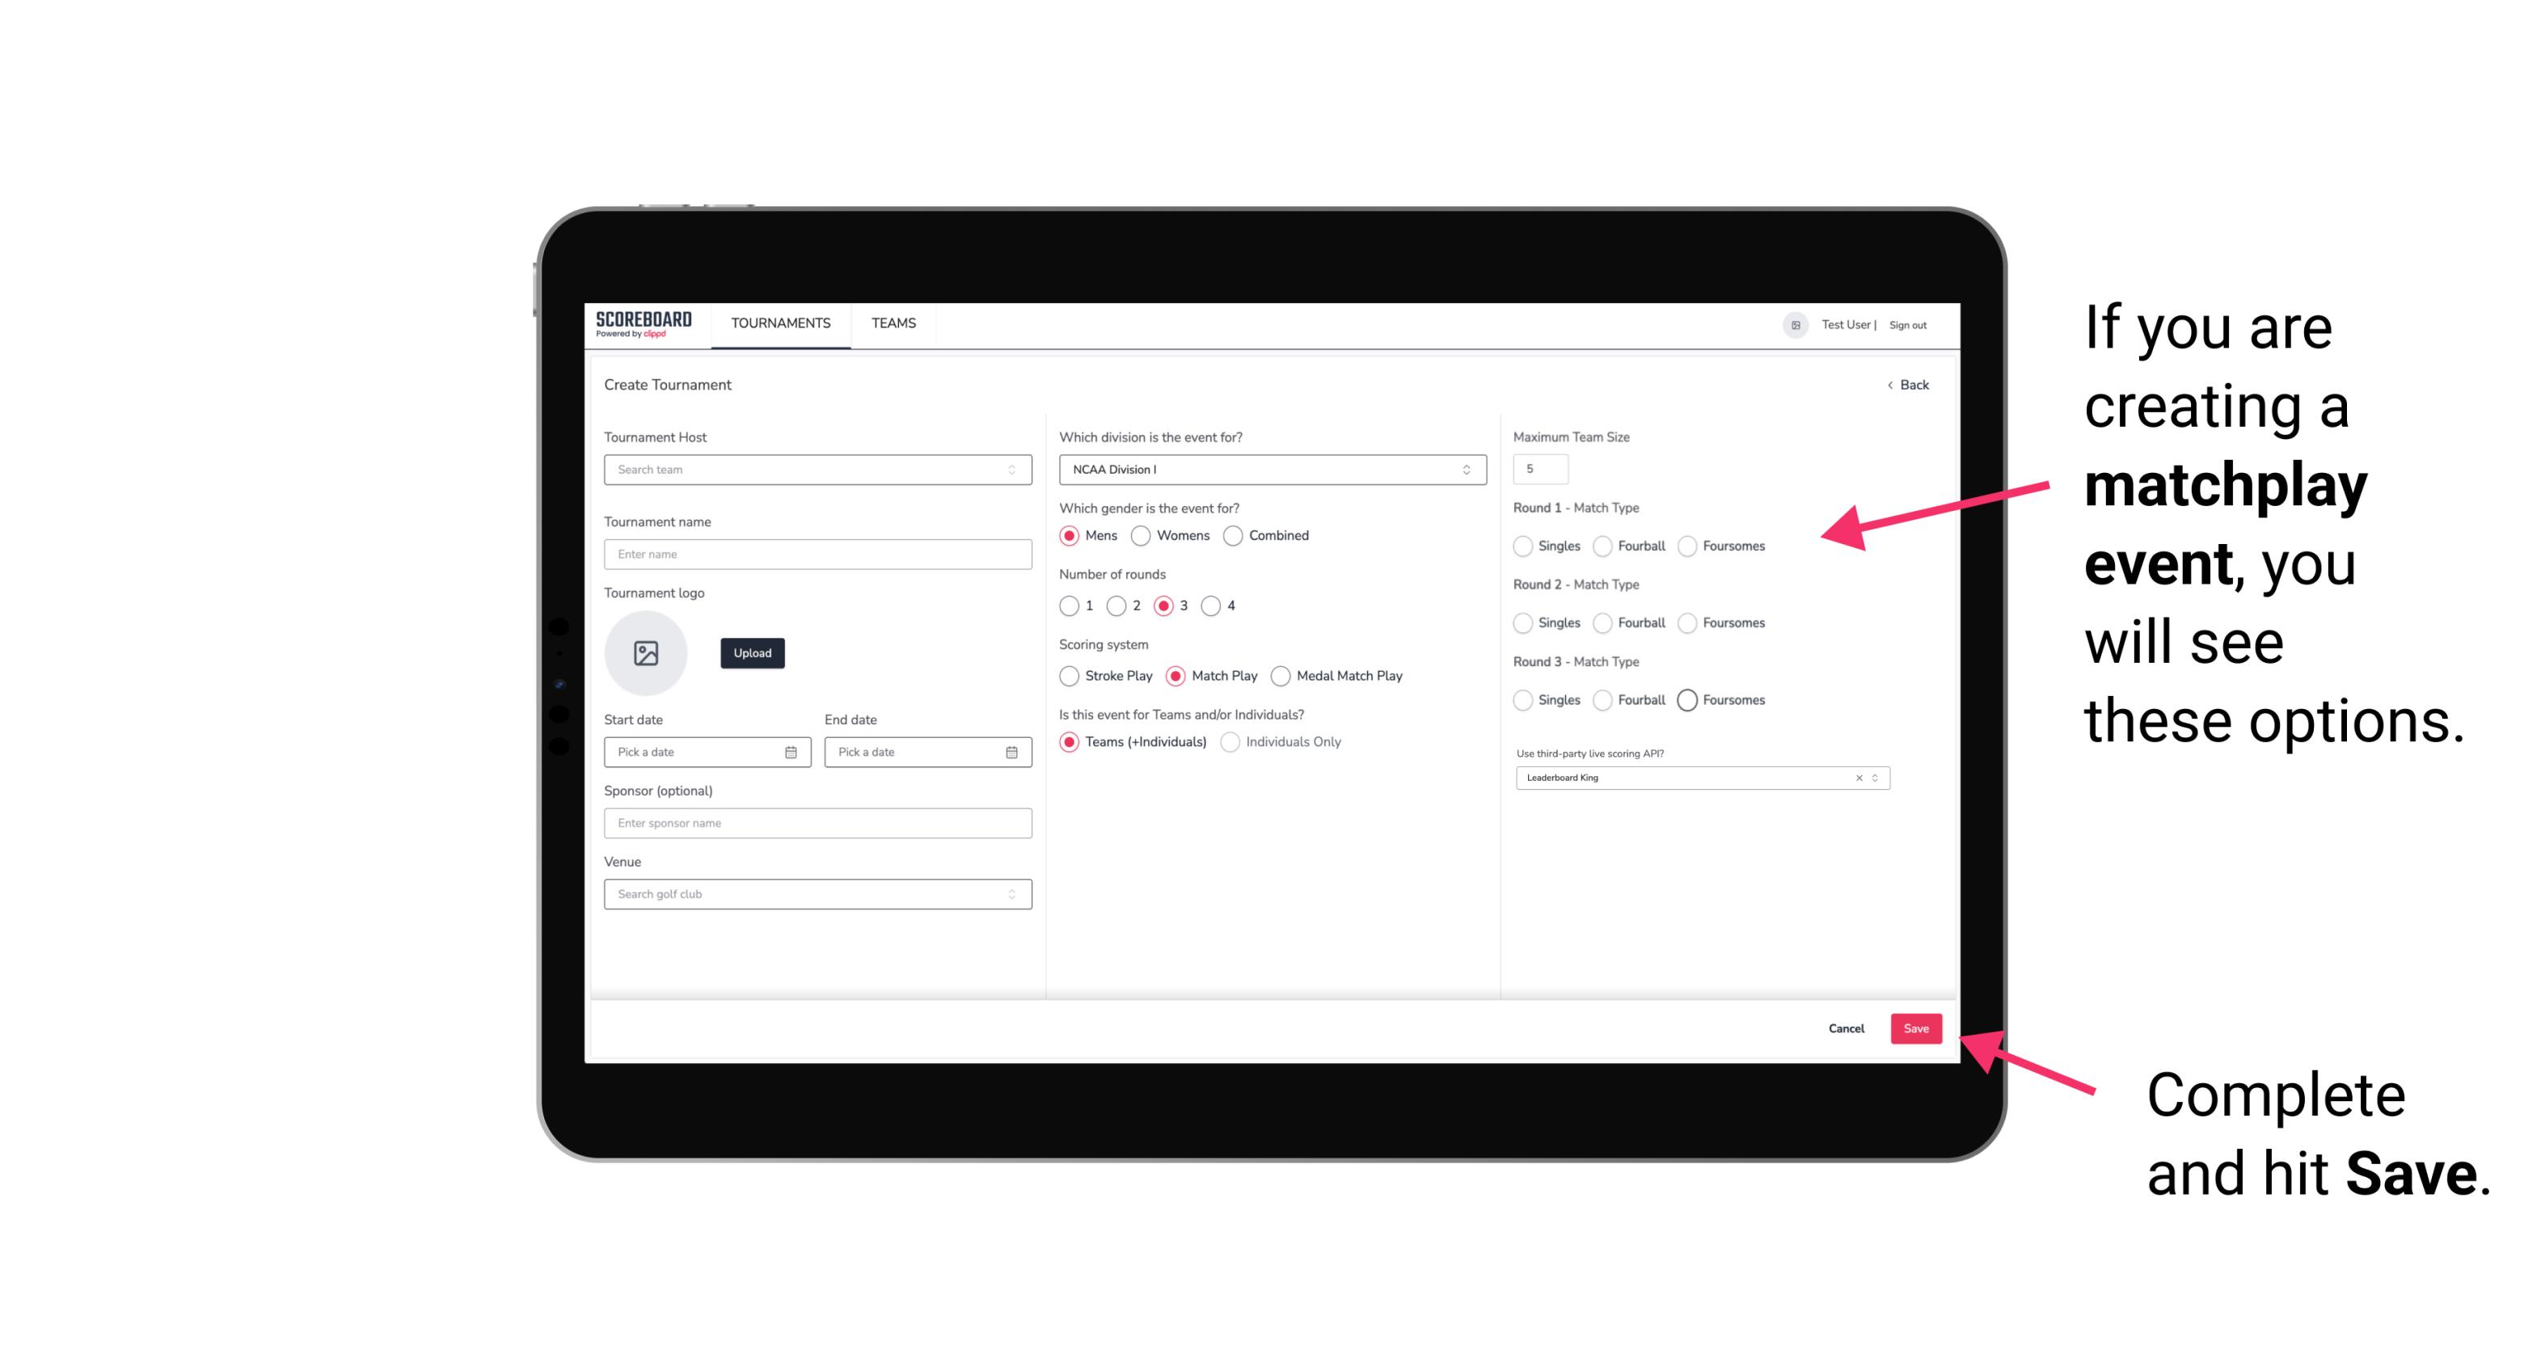Click the Tournament logo upload icon
Image resolution: width=2541 pixels, height=1367 pixels.
tap(644, 653)
